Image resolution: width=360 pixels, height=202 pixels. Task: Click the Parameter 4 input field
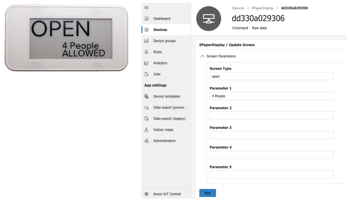coord(271,155)
